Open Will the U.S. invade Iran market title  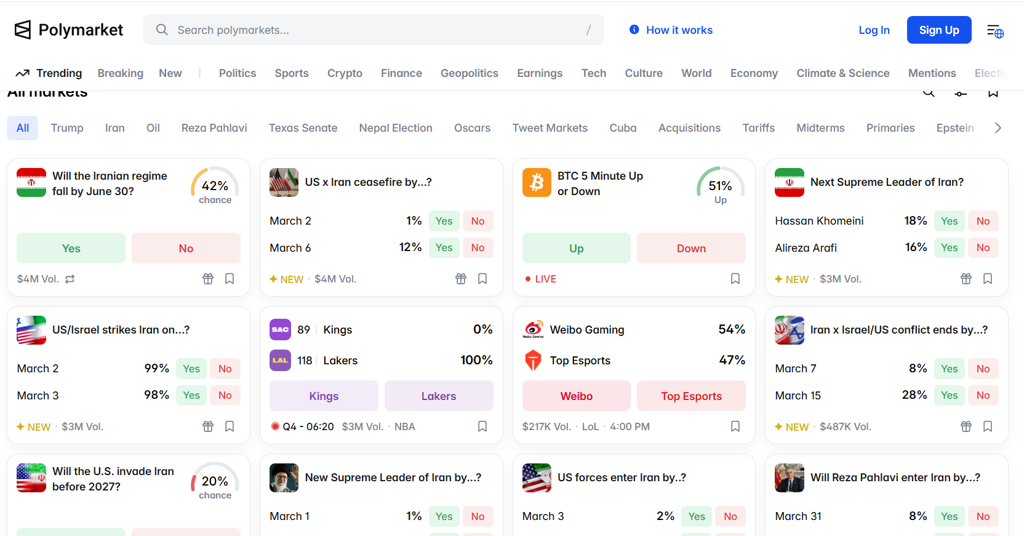113,479
